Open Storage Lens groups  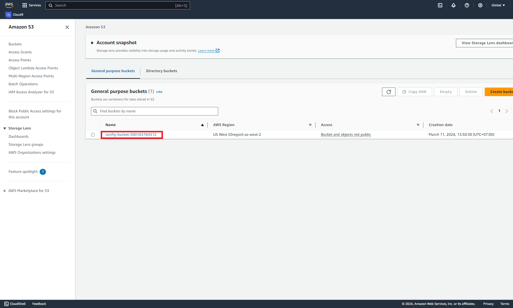tap(26, 145)
